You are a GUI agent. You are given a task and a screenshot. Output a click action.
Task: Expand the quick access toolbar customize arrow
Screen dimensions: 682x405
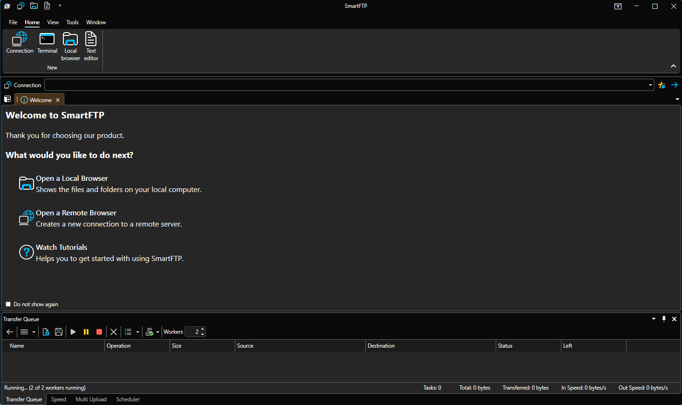[x=60, y=6]
